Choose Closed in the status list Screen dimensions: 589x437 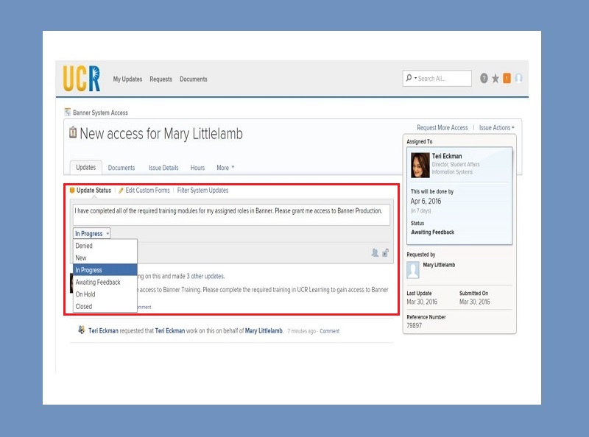tap(84, 307)
